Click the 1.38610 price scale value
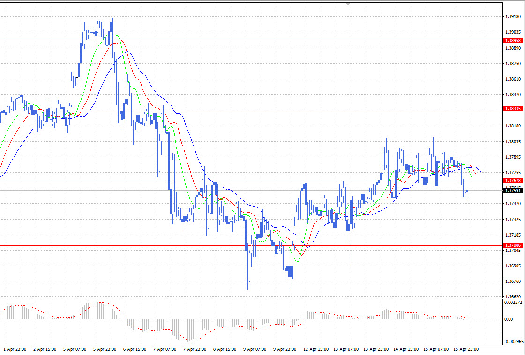The height and width of the screenshot is (355, 525). [x=513, y=79]
